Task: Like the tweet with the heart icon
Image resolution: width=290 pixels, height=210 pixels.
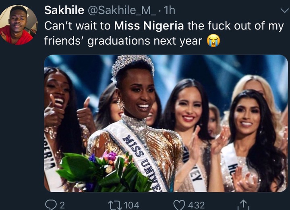Action: click(x=179, y=205)
